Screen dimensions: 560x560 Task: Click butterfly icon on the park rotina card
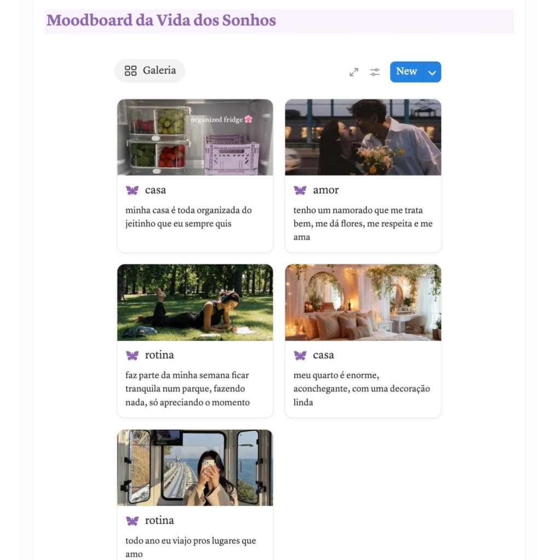[132, 355]
